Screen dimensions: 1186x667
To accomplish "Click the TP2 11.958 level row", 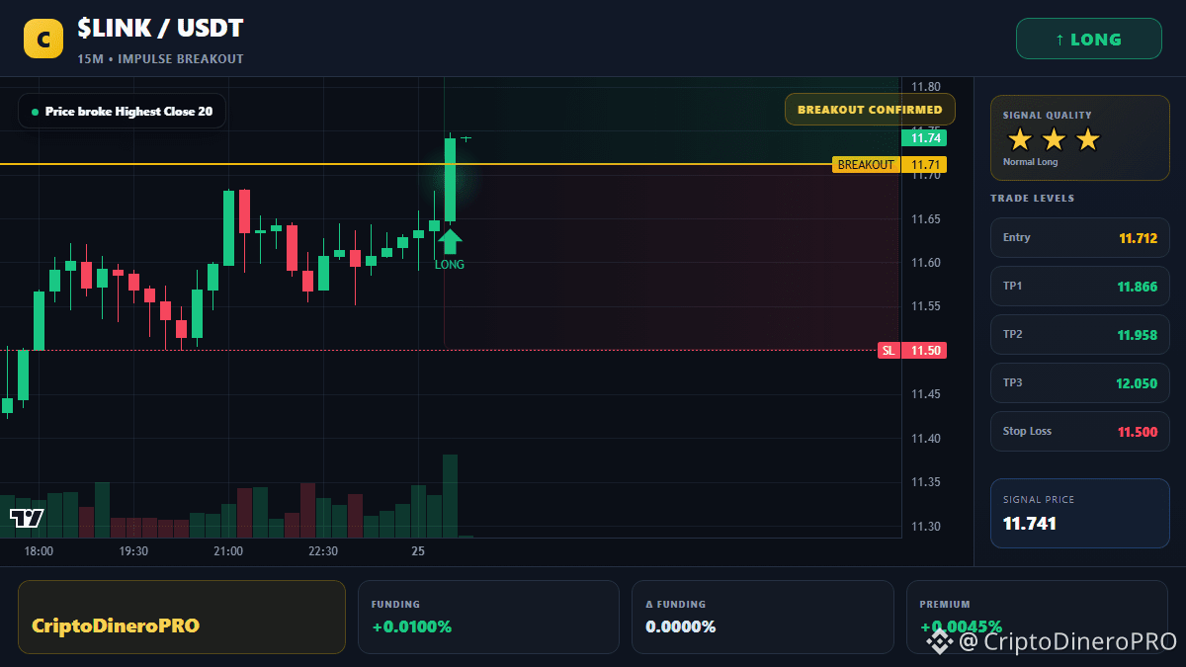I will click(x=1080, y=334).
